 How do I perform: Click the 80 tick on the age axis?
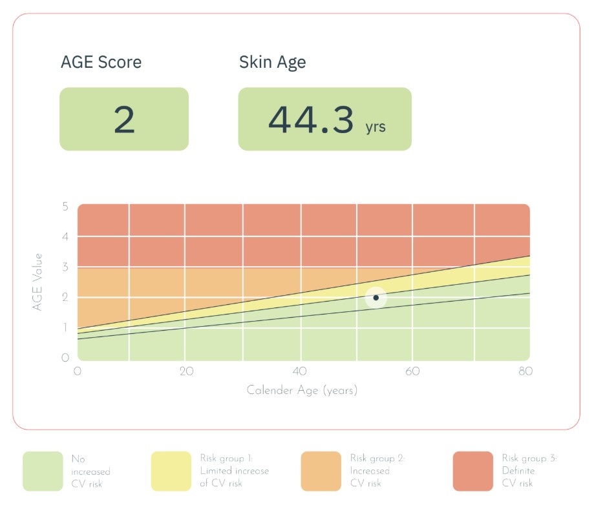525,371
